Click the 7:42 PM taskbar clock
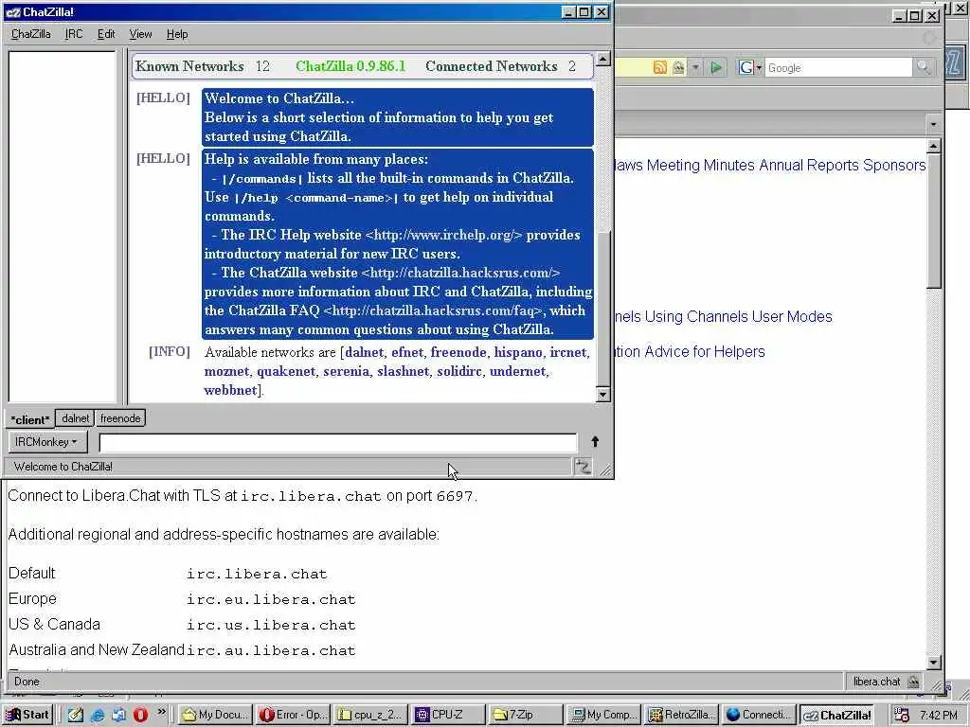This screenshot has height=727, width=970. click(x=939, y=716)
